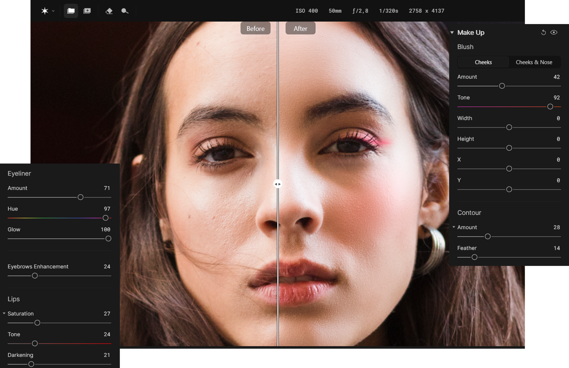This screenshot has height=368, width=569.
Task: Reset the Make Up adjustments
Action: tap(543, 32)
